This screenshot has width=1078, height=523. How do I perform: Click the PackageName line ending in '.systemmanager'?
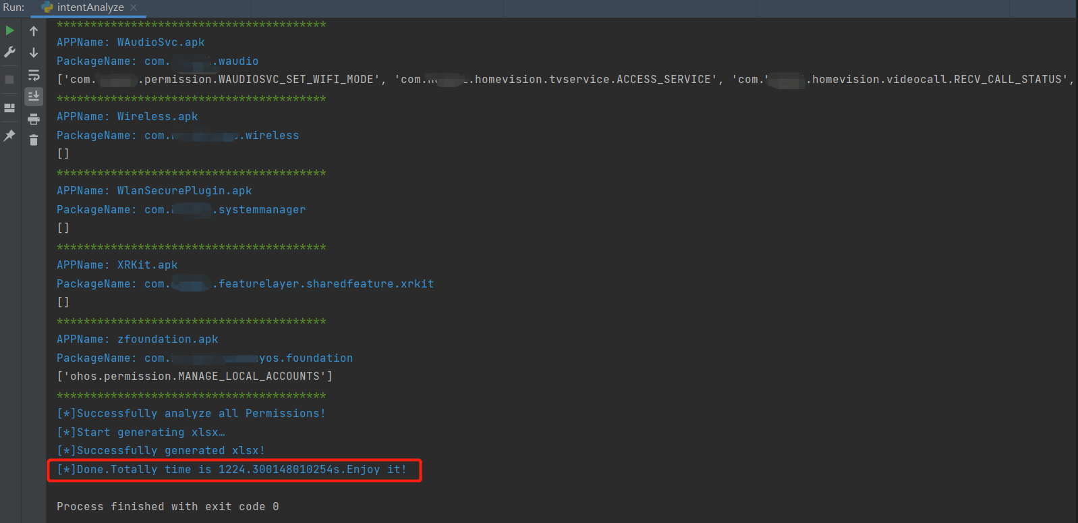(x=181, y=210)
